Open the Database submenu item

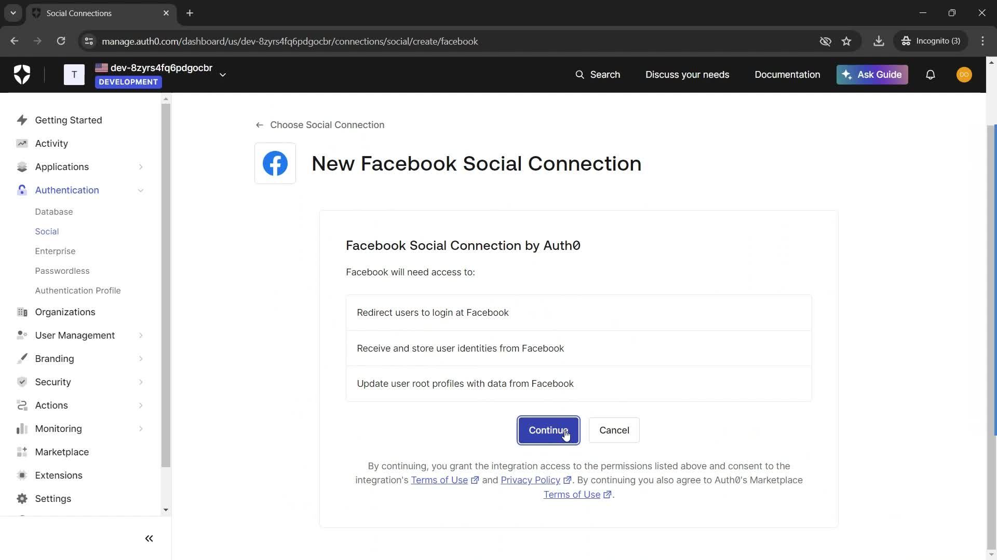coord(54,212)
